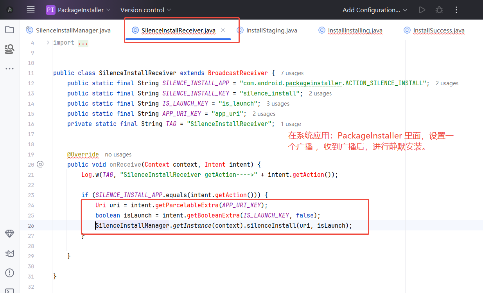The width and height of the screenshot is (483, 293).
Task: Click SilenceInstallManager on line 26
Action: (x=133, y=225)
